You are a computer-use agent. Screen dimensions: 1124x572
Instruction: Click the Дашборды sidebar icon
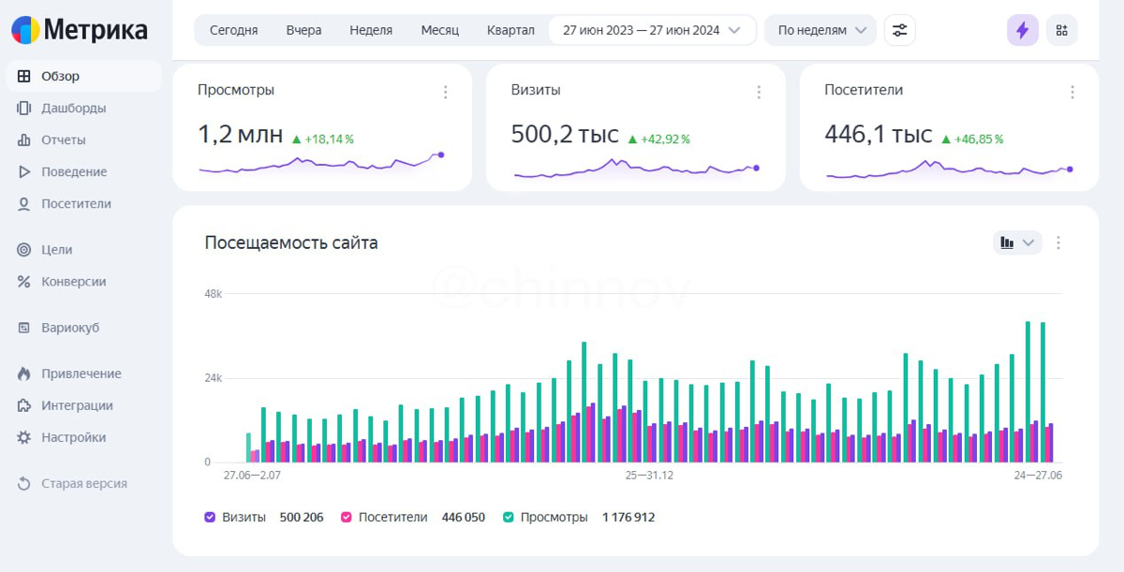click(x=24, y=109)
